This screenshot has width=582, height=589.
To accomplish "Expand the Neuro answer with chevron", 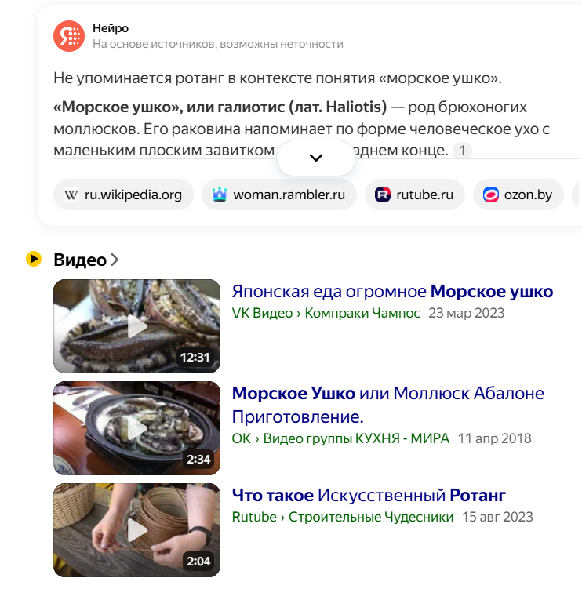I will 316,158.
